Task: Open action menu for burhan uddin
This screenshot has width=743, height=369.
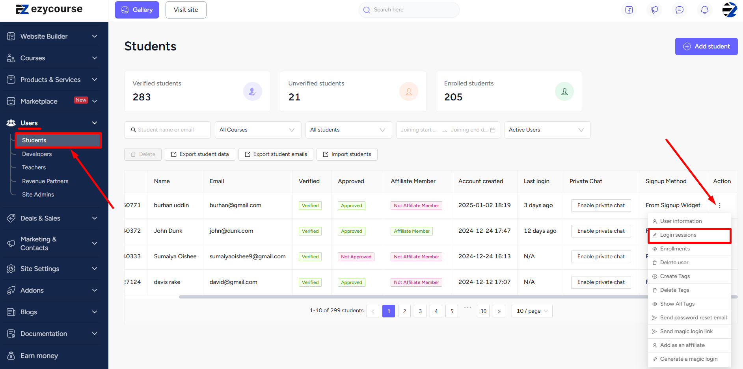Action: [x=719, y=205]
